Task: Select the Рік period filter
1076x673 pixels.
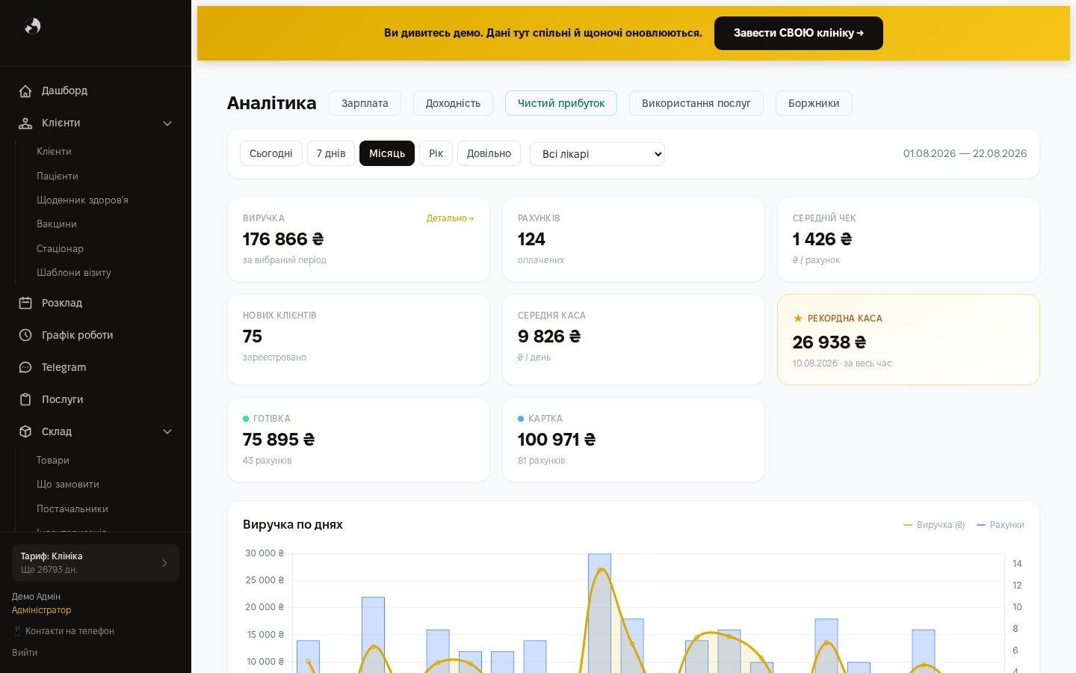Action: (x=436, y=153)
